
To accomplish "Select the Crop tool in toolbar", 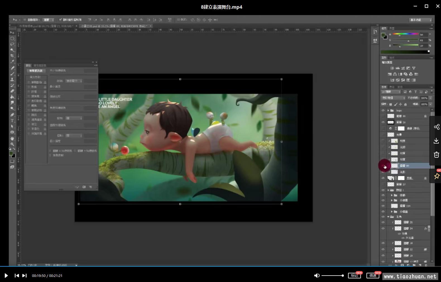I will [12, 56].
